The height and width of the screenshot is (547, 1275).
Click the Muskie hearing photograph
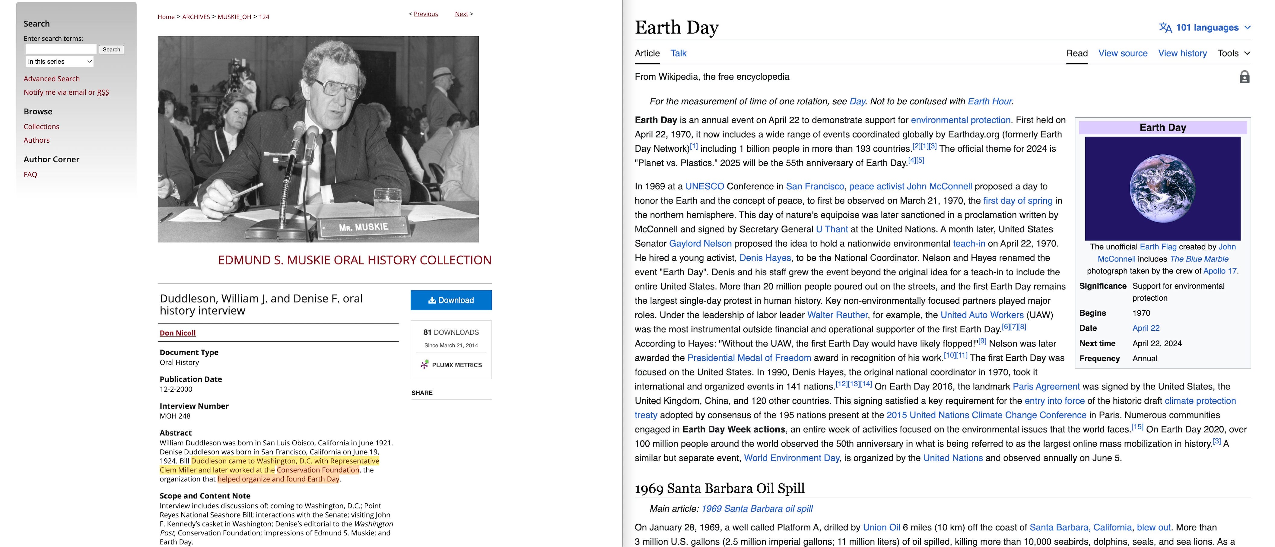[318, 139]
